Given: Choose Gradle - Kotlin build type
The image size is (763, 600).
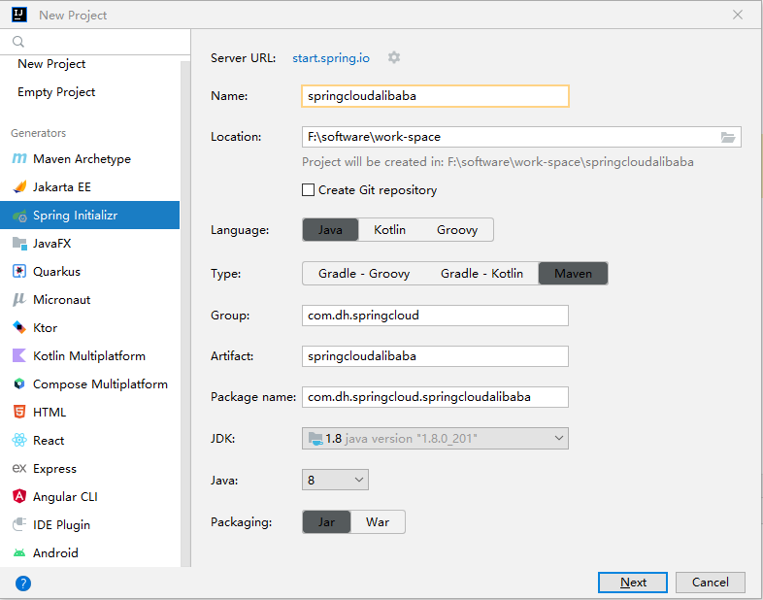Looking at the screenshot, I should coord(481,274).
